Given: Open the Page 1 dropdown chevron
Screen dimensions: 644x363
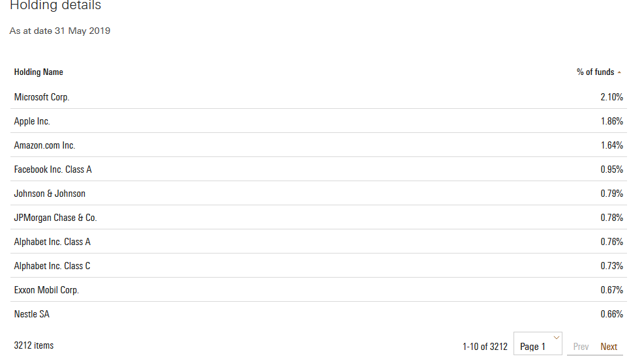Looking at the screenshot, I should (x=556, y=338).
